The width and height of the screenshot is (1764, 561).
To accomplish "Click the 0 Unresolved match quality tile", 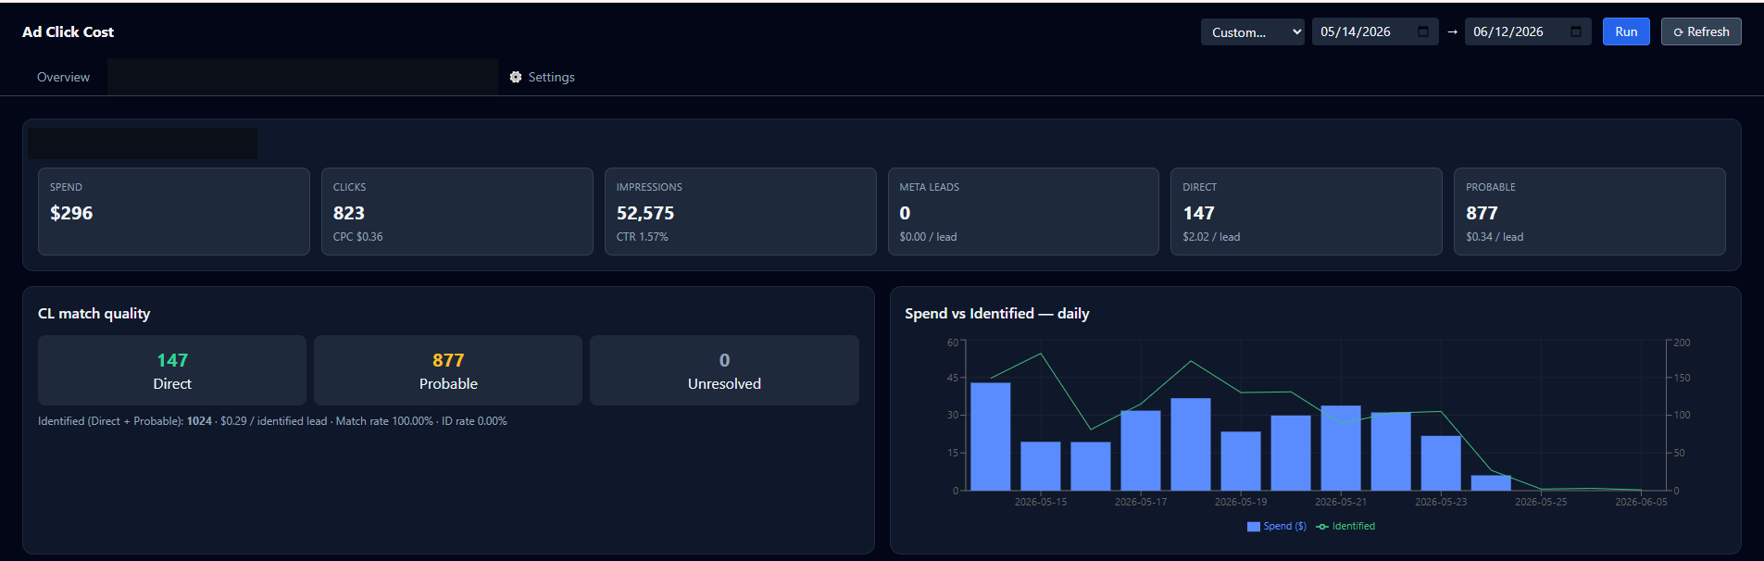I will point(724,370).
